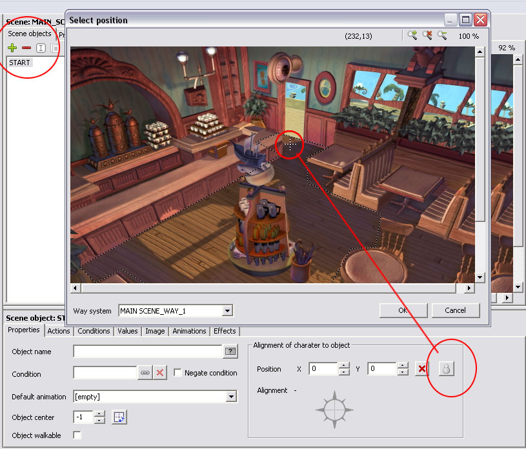This screenshot has width=526, height=449.
Task: Open help for the Object name field
Action: point(230,351)
